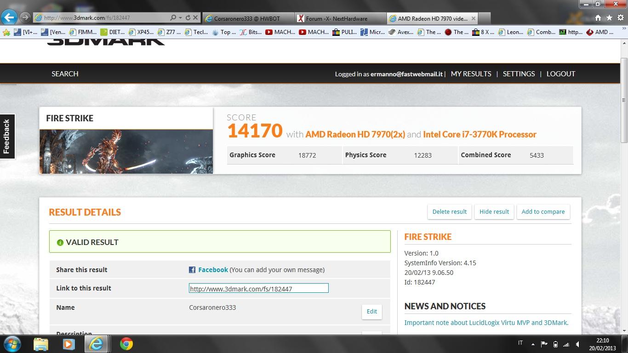628x353 pixels.
Task: Open the Micr... favorites bar bookmark
Action: (373, 32)
